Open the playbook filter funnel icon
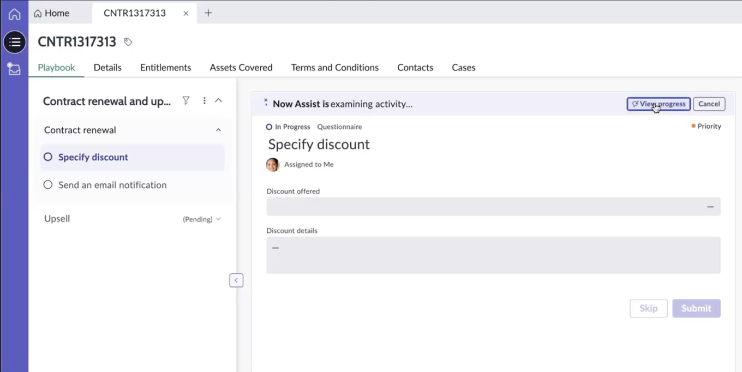The image size is (742, 372). coord(186,100)
